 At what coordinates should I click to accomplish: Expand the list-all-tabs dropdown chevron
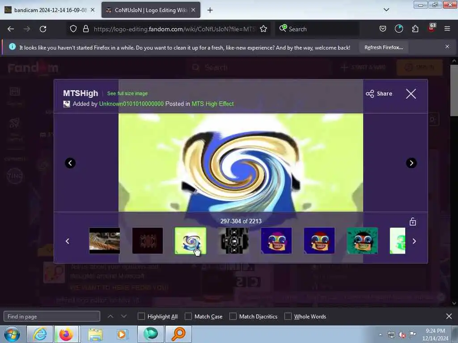pos(386,10)
